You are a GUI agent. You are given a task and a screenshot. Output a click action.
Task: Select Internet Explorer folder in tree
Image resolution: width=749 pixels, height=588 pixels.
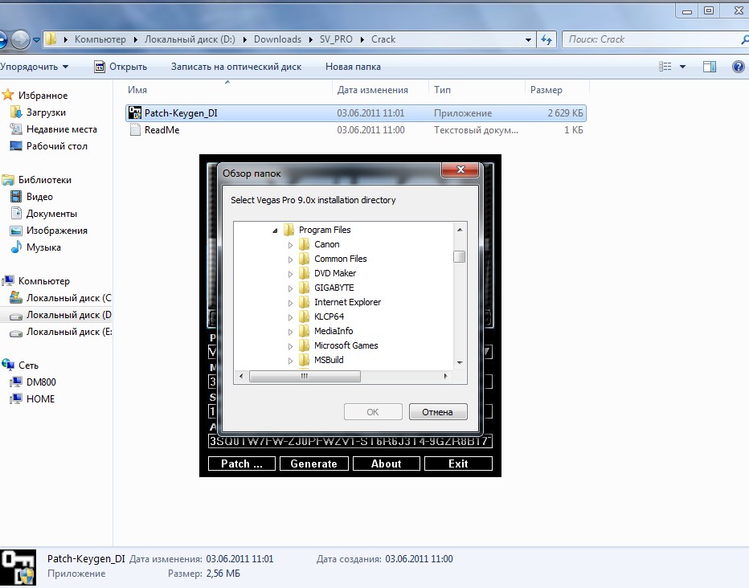pyautogui.click(x=347, y=302)
